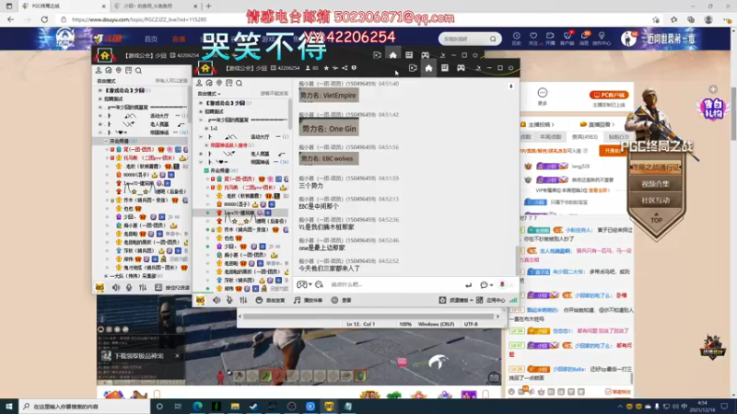Open Windows Start menu
737x414 pixels.
[x=9, y=406]
